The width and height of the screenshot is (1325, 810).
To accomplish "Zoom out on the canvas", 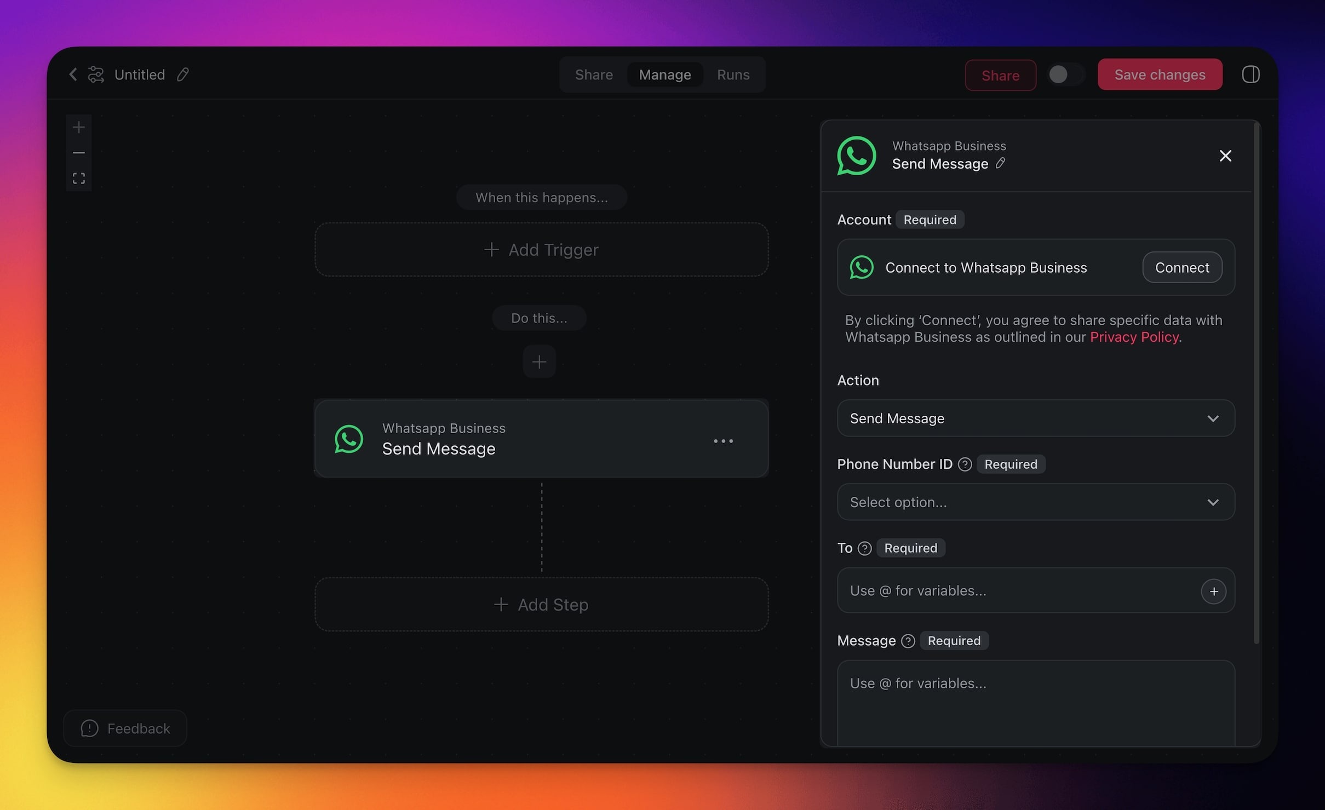I will pos(79,153).
